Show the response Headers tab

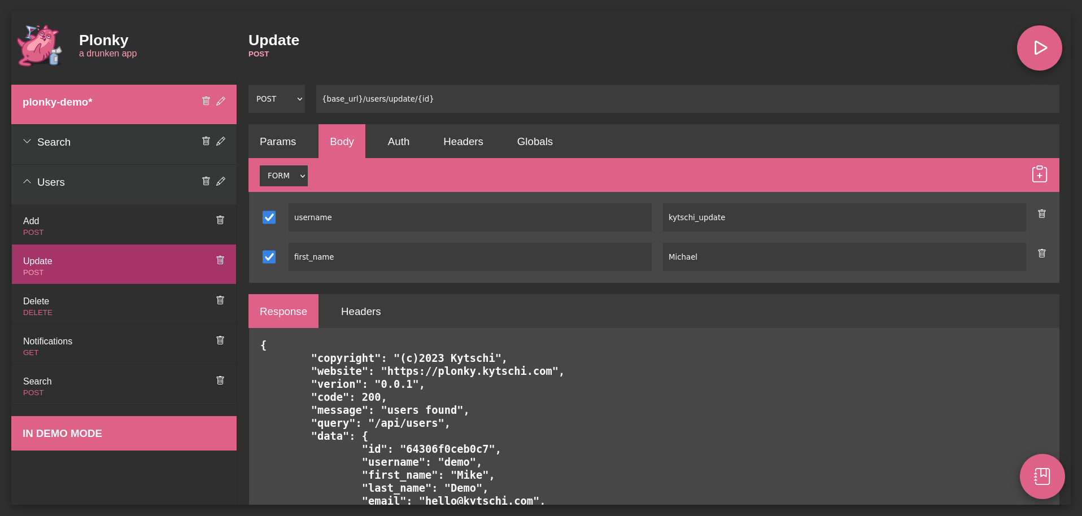[x=361, y=311]
